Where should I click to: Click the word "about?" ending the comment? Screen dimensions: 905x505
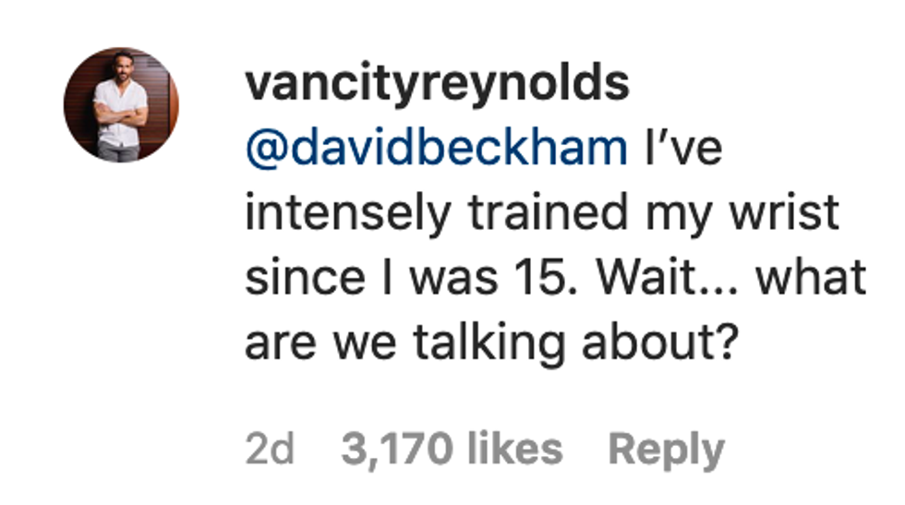pos(661,343)
